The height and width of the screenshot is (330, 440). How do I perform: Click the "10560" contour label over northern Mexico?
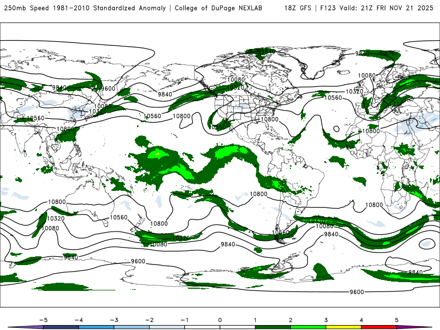coord(217,127)
